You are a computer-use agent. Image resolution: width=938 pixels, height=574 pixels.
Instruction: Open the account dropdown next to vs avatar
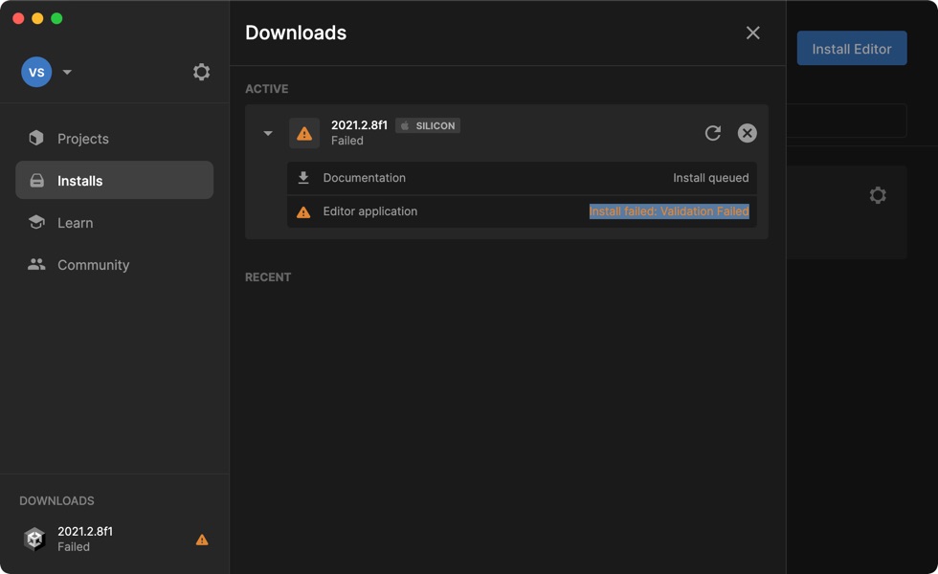66,71
